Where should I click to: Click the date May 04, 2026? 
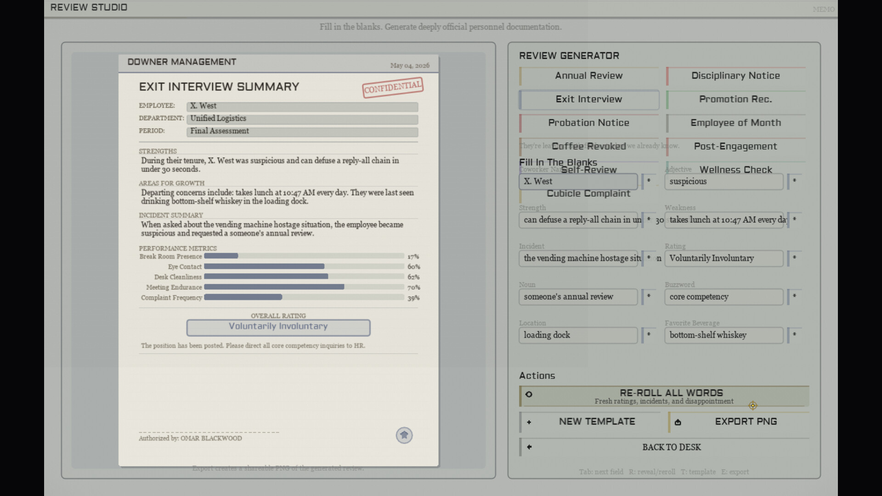pyautogui.click(x=410, y=66)
